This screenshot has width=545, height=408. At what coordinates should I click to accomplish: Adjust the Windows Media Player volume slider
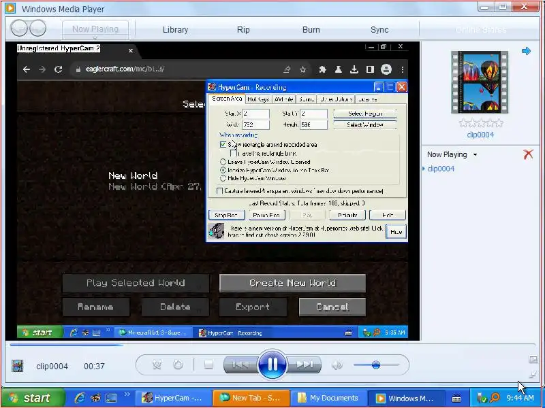click(376, 365)
